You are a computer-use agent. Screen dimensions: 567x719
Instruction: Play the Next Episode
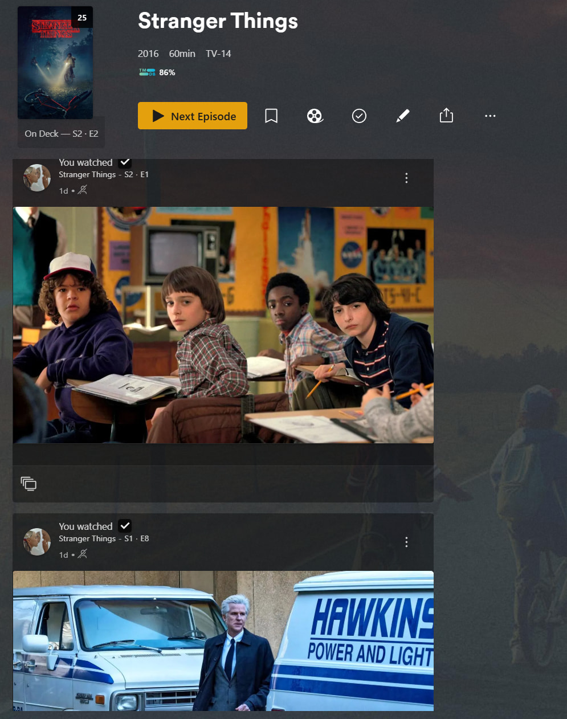pyautogui.click(x=193, y=116)
